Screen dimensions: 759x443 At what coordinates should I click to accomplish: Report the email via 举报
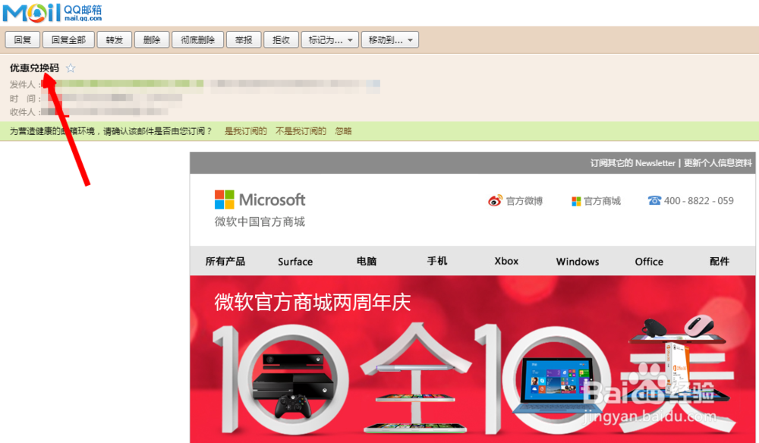(244, 39)
